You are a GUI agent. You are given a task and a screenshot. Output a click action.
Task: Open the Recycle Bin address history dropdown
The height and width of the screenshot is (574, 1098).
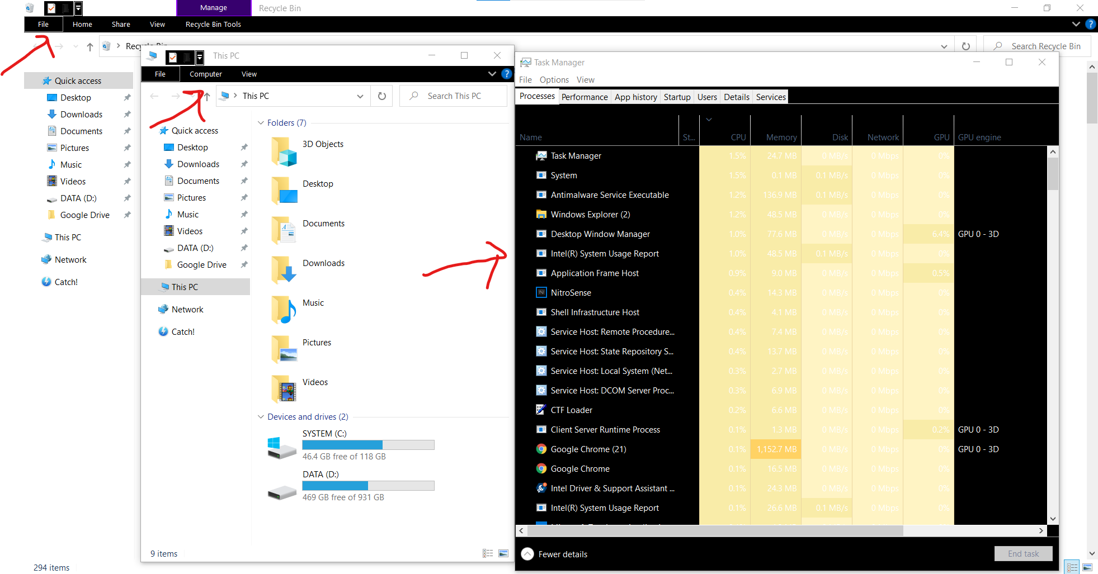pyautogui.click(x=944, y=46)
